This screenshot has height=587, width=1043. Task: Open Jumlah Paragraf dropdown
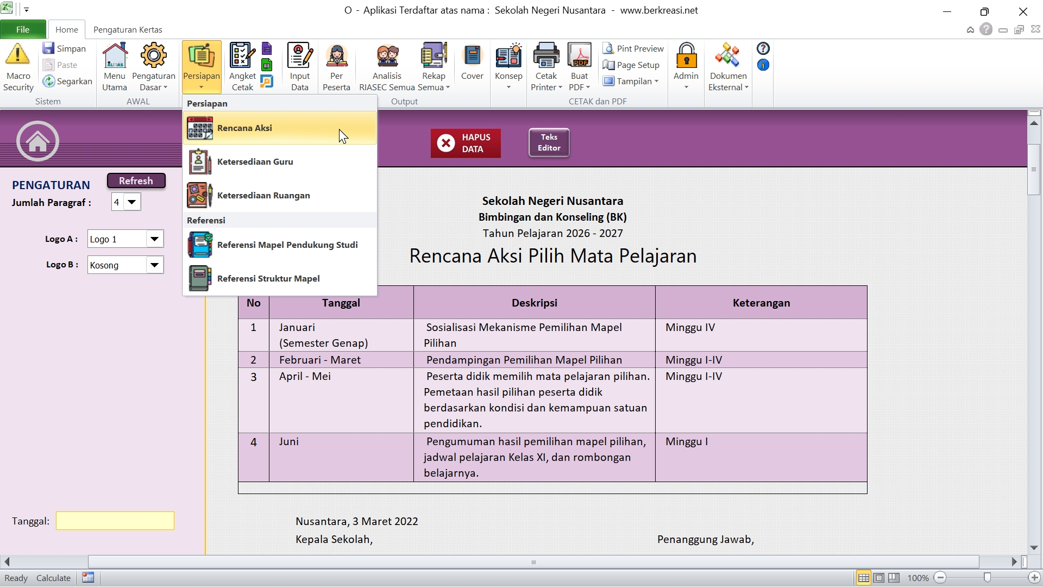click(x=131, y=202)
